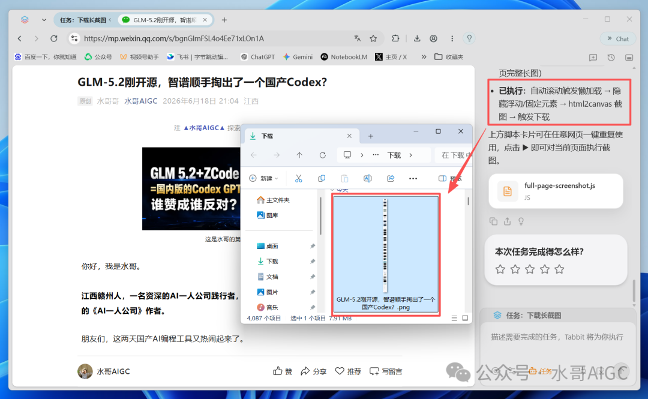648x399 pixels.
Task: Go up one folder in File Explorer
Action: coord(299,155)
